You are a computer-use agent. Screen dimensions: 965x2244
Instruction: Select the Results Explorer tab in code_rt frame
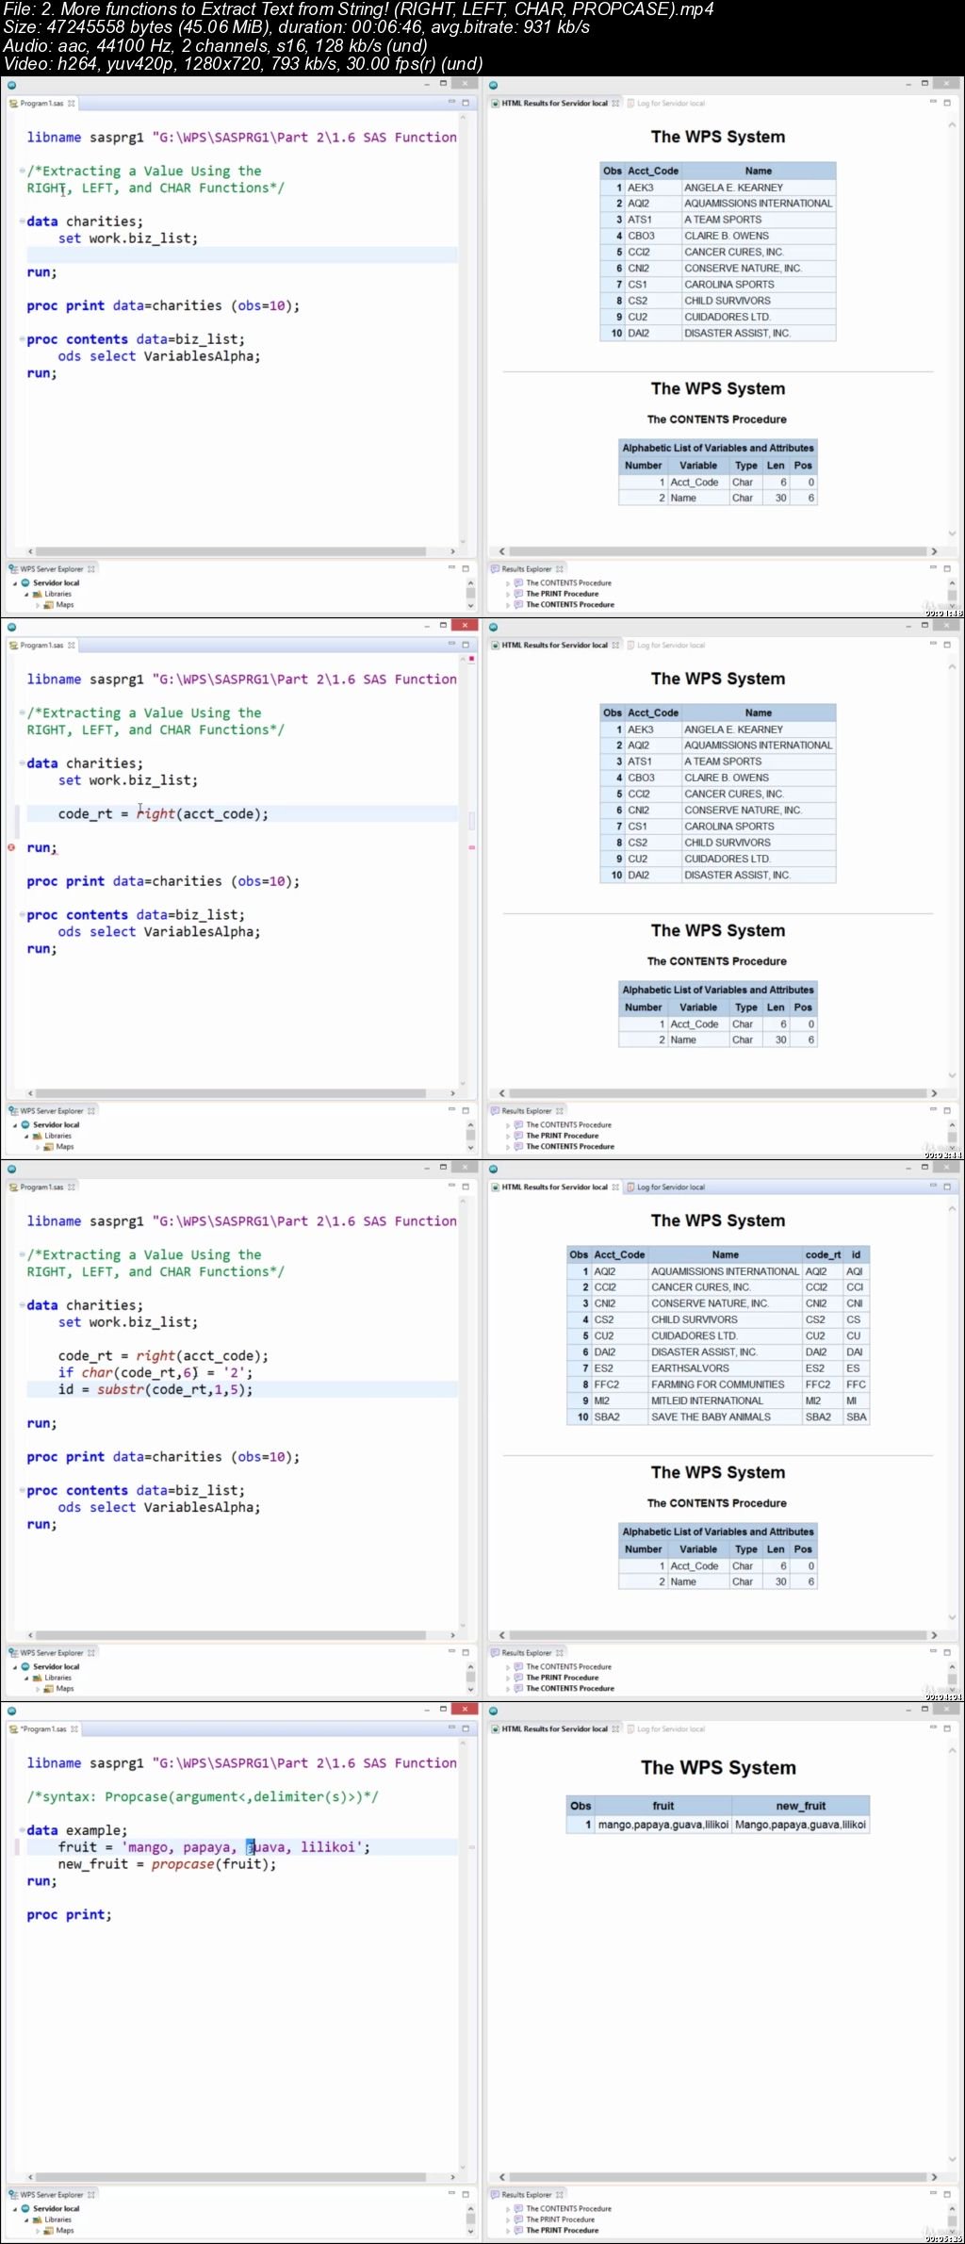click(x=526, y=1652)
